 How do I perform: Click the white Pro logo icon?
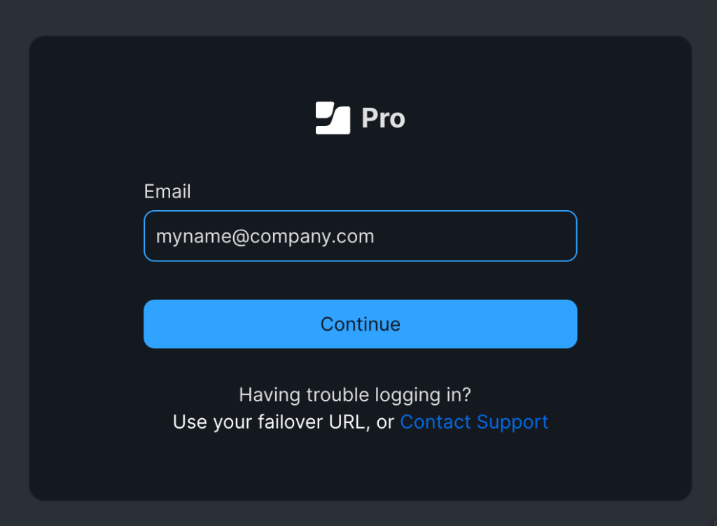(x=333, y=118)
